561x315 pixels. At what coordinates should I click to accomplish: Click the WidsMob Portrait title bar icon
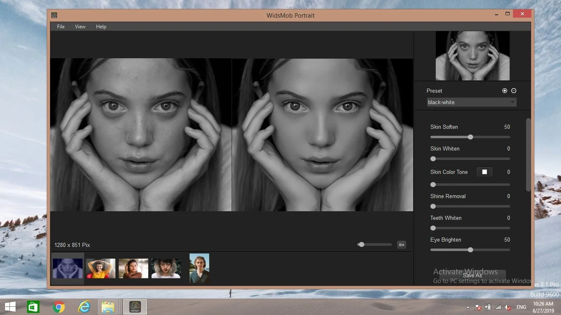coord(54,14)
